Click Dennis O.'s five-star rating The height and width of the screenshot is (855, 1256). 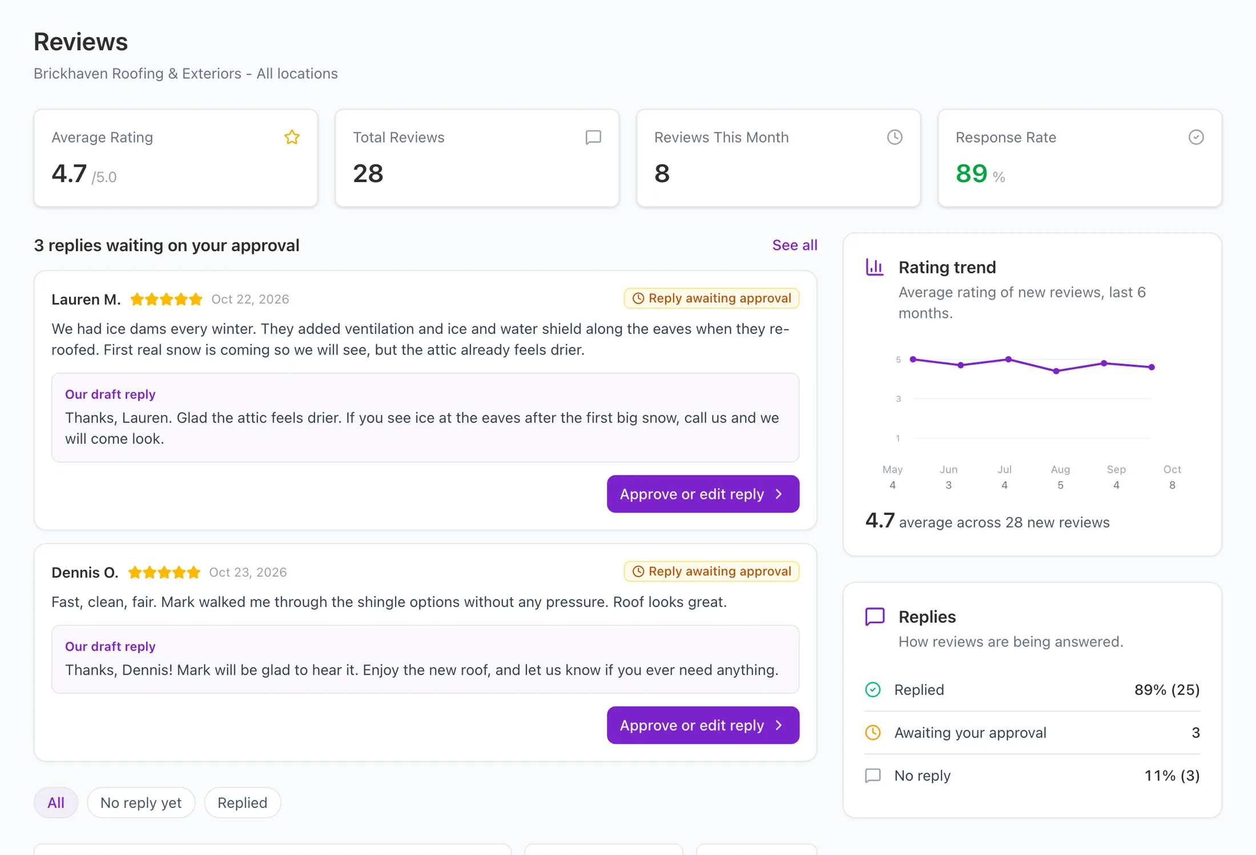164,572
